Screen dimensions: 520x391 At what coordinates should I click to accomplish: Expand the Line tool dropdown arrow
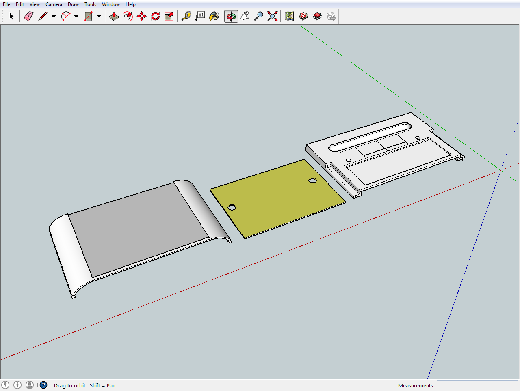click(x=53, y=17)
